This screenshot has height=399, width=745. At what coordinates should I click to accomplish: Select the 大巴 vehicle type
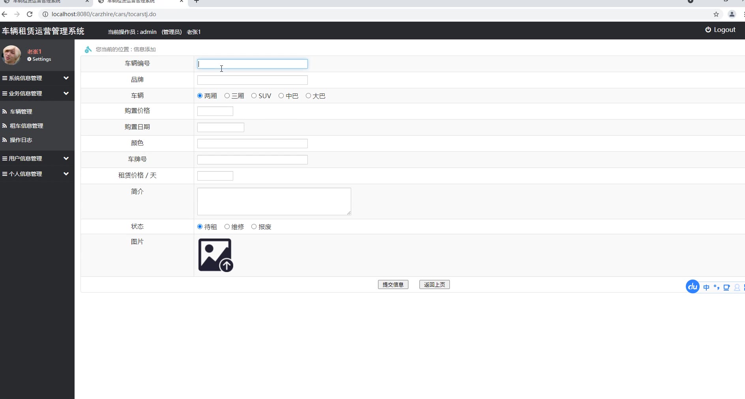308,96
